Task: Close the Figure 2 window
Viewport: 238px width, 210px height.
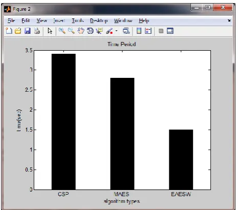Action: point(223,7)
